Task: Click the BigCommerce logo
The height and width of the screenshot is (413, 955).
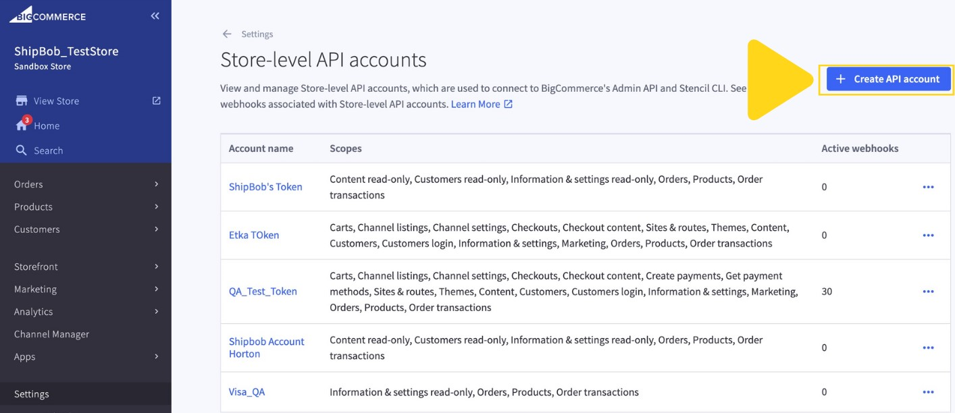Action: click(x=47, y=15)
